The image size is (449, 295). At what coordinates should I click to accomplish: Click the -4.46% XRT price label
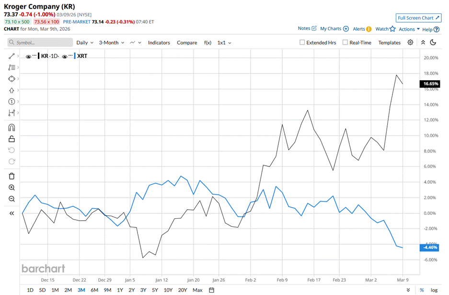click(x=429, y=248)
